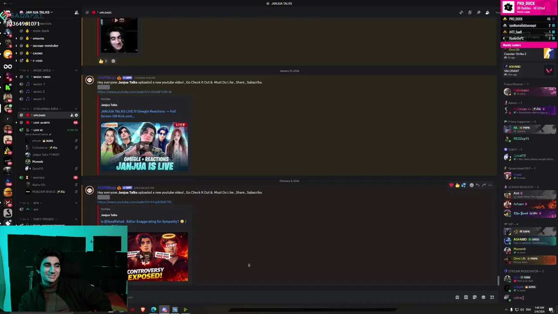Toggle the member list icon in header
Screen dimensions: 558x314
[x=487, y=12]
